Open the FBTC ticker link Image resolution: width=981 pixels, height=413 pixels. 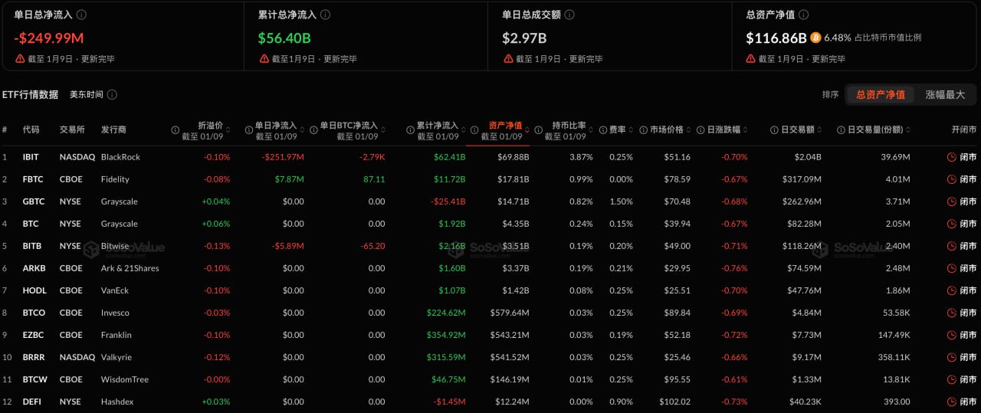tap(32, 179)
